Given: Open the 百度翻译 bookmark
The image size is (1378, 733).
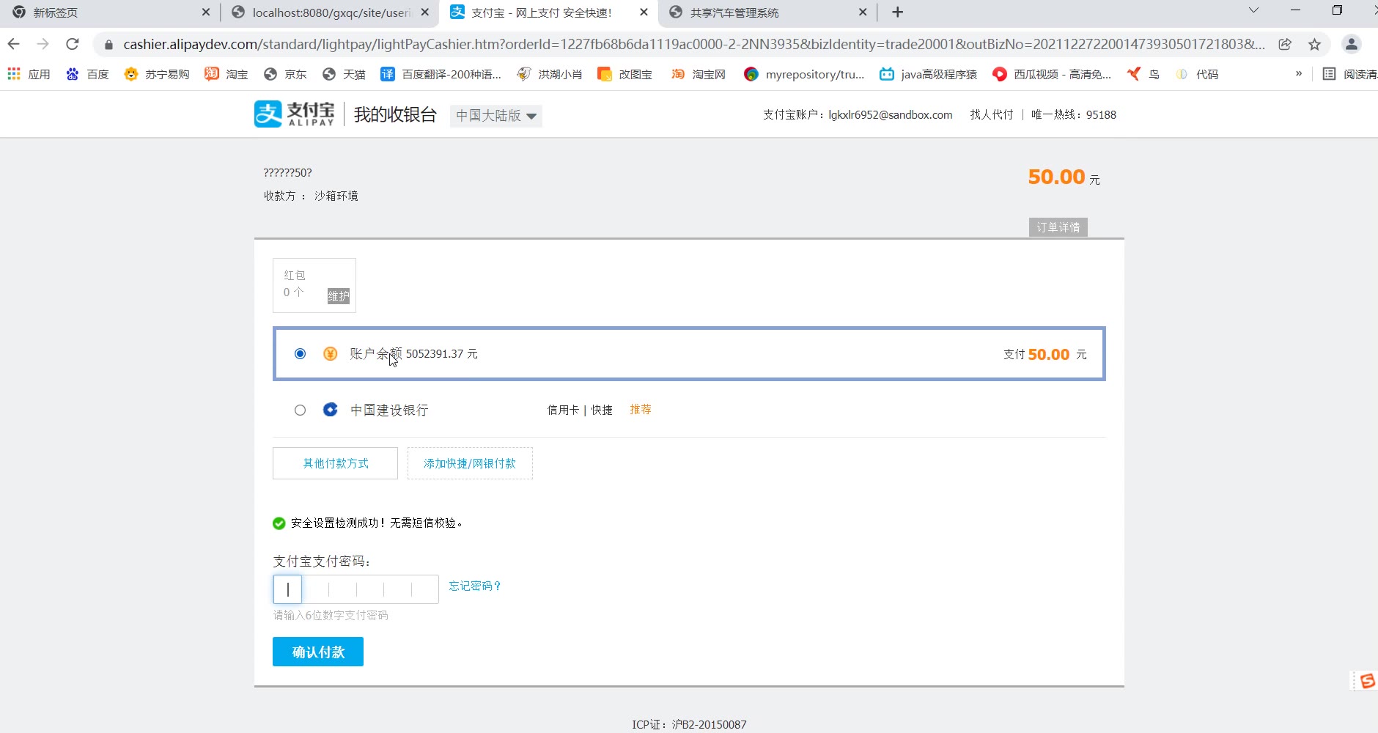Looking at the screenshot, I should pyautogui.click(x=441, y=74).
